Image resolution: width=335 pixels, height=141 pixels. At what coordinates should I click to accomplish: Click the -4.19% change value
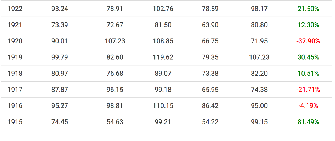308,106
